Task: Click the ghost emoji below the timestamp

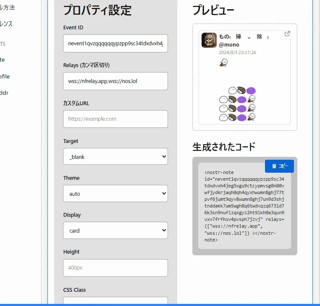Action: click(224, 62)
